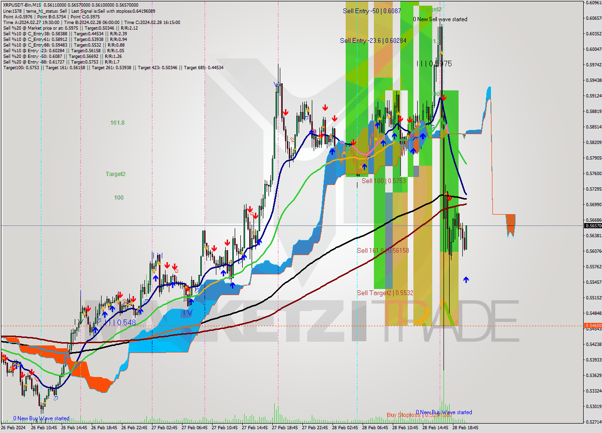Select the black current price tag 0.56570
The image size is (602, 433).
(593, 226)
